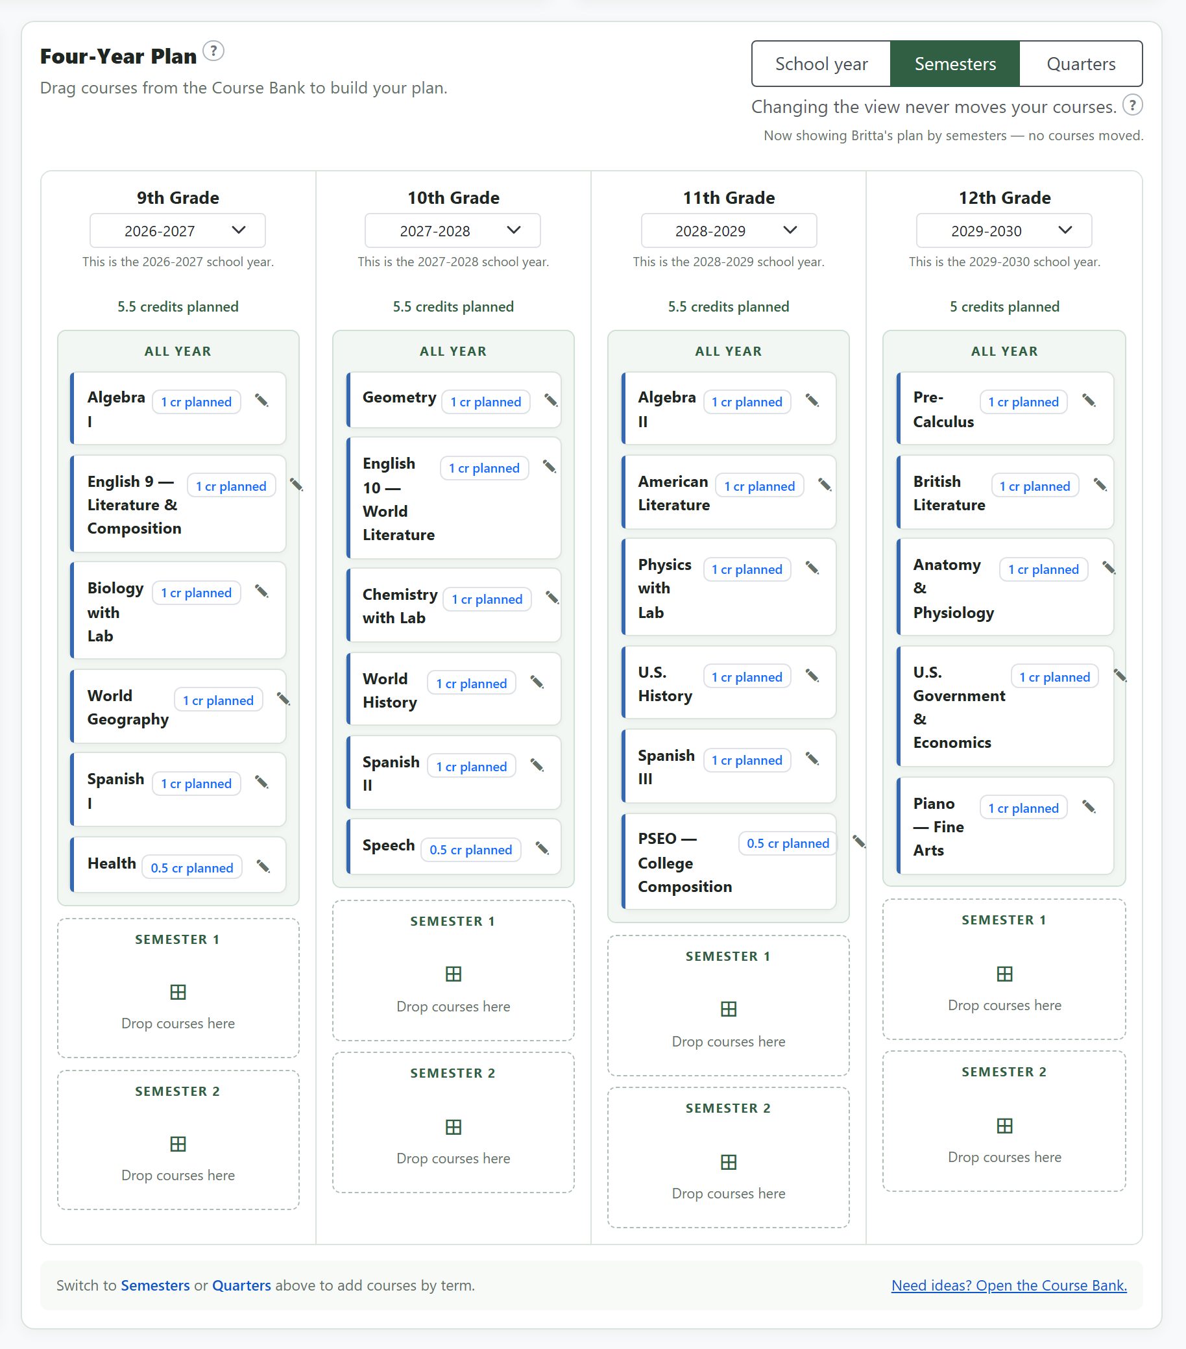Click the Spanish I edit pencil
The width and height of the screenshot is (1186, 1349).
point(262,782)
